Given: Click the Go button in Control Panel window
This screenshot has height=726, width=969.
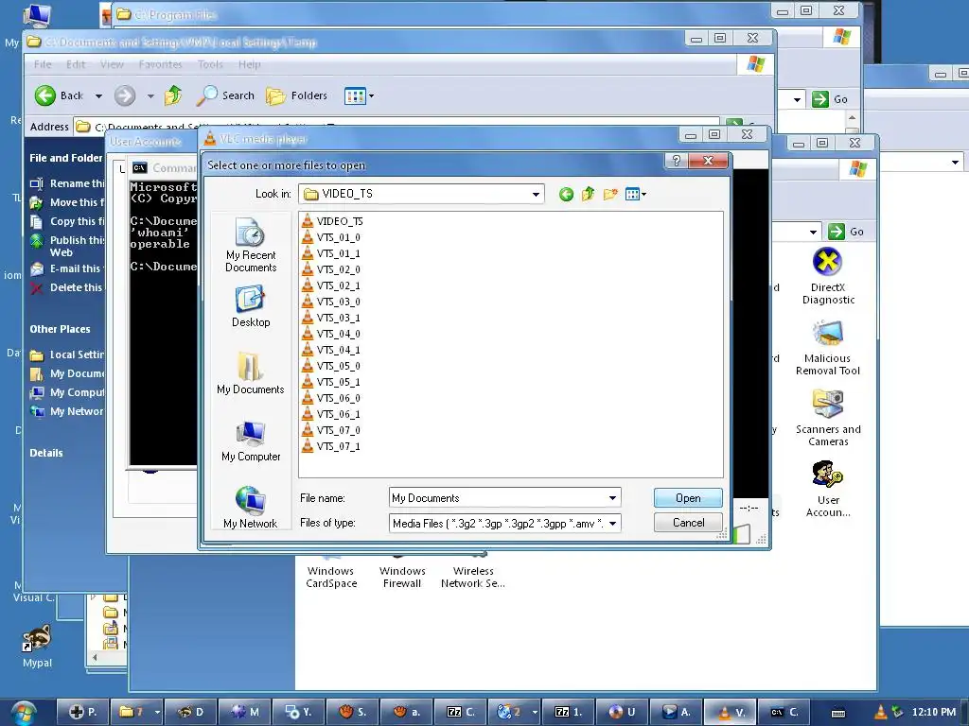Looking at the screenshot, I should coord(846,232).
